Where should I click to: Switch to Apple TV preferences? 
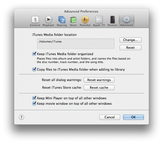point(99,21)
